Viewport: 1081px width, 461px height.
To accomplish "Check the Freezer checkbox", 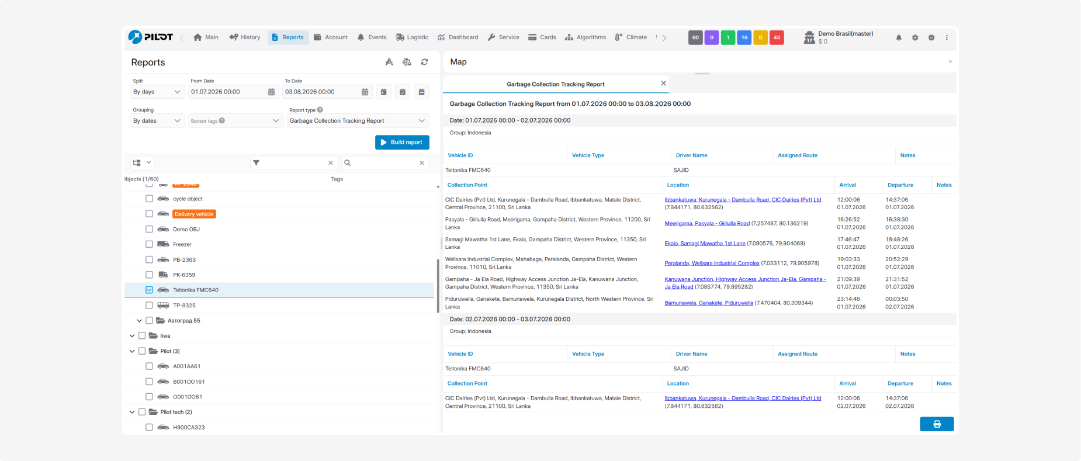I will click(x=149, y=244).
